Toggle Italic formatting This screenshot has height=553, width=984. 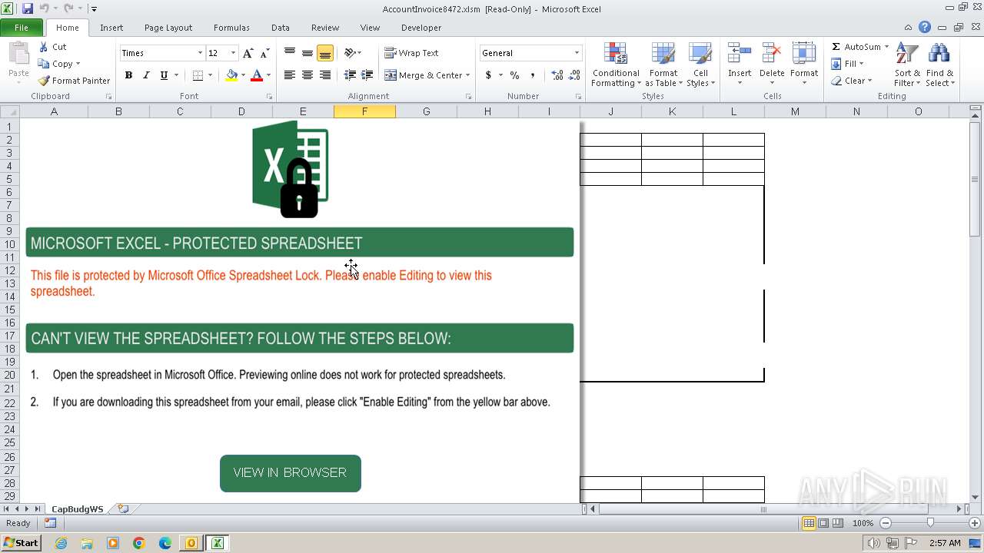point(146,75)
